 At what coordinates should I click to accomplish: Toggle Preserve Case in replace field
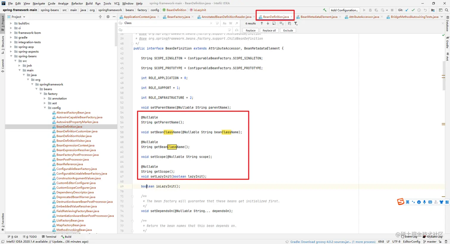coord(237,30)
